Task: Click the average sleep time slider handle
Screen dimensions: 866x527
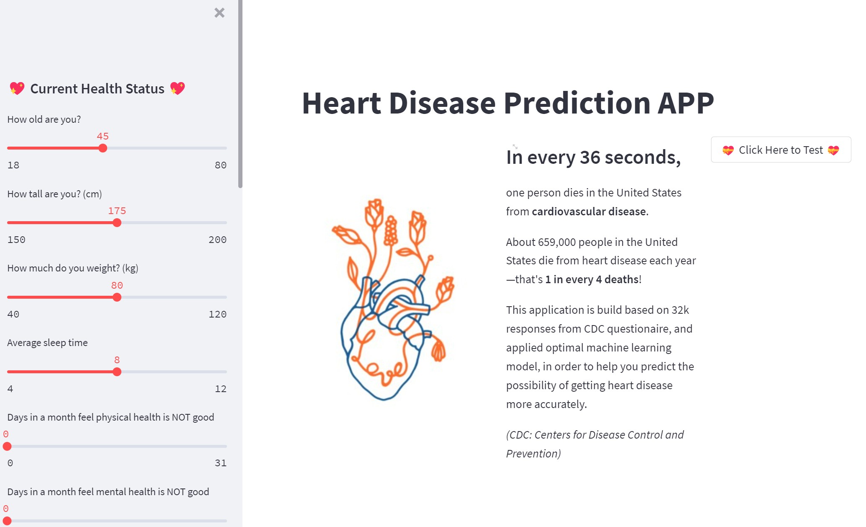Action: 117,372
